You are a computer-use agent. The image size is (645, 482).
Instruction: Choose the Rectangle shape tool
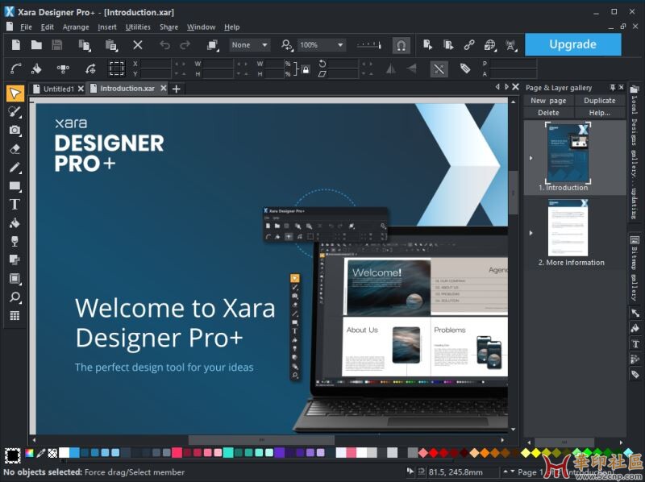[15, 186]
